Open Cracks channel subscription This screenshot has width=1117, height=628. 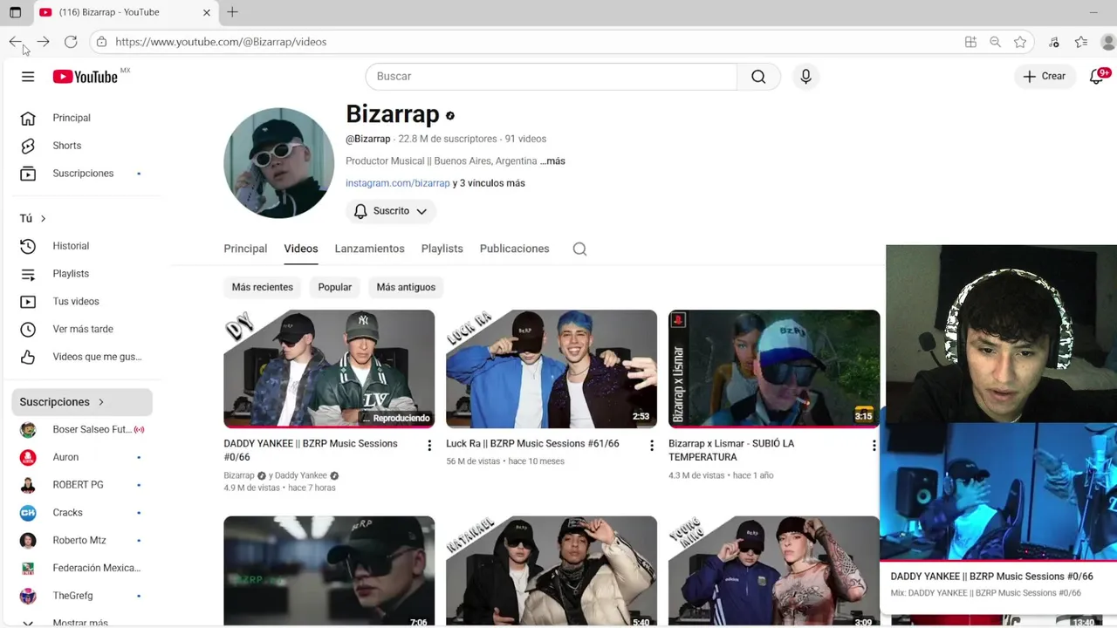(80, 513)
